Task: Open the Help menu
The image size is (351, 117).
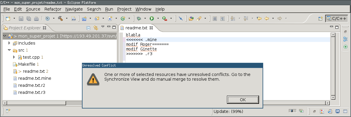Action: (x=160, y=9)
